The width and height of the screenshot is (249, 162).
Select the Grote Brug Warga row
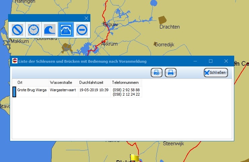click(32, 90)
